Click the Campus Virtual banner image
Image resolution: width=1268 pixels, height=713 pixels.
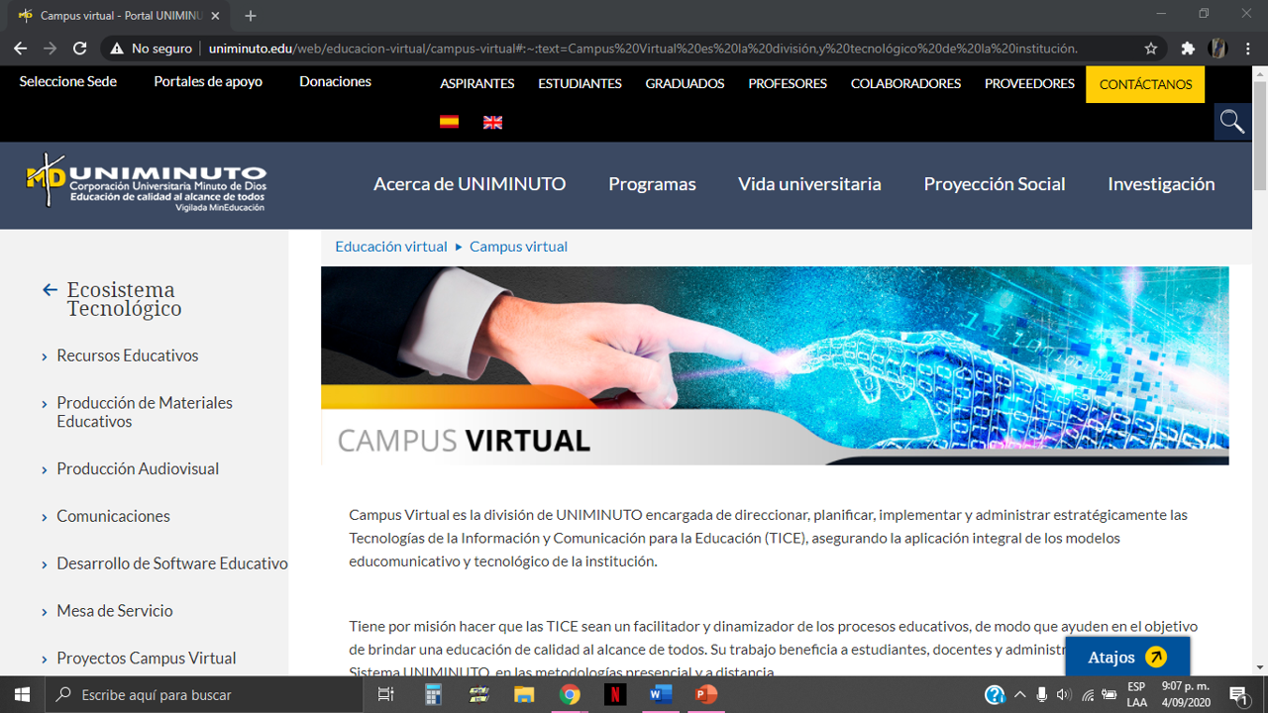point(775,365)
